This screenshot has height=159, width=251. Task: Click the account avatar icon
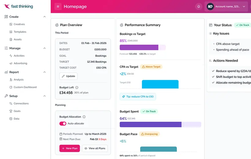[x=210, y=6]
